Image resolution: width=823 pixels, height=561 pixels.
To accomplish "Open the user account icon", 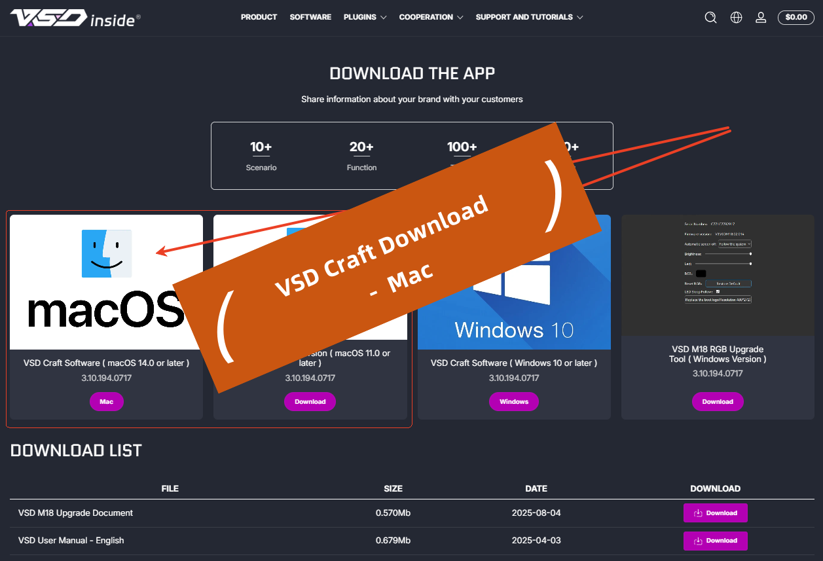I will click(x=761, y=18).
